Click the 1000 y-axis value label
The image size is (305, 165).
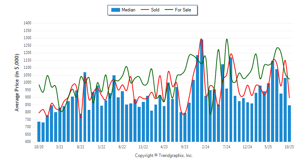[x=27, y=82]
